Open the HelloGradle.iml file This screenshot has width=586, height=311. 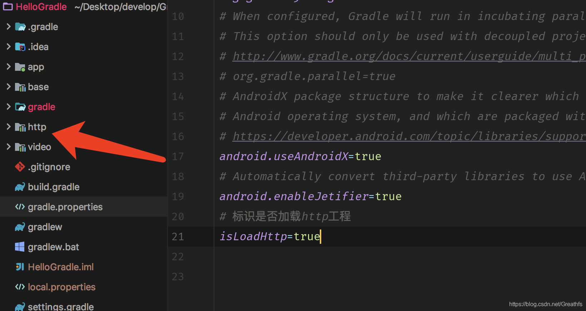point(61,267)
